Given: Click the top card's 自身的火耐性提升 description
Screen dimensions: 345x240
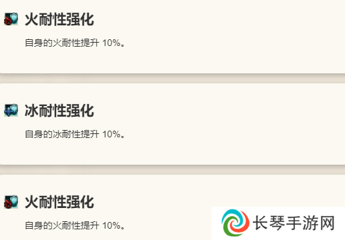Looking at the screenshot, I should pyautogui.click(x=62, y=43).
